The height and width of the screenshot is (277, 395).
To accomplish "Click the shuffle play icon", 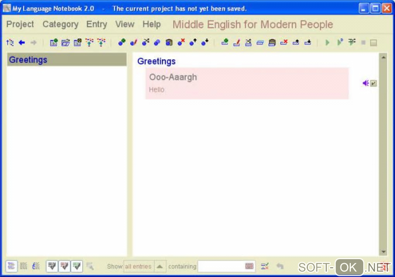I will pyautogui.click(x=352, y=42).
